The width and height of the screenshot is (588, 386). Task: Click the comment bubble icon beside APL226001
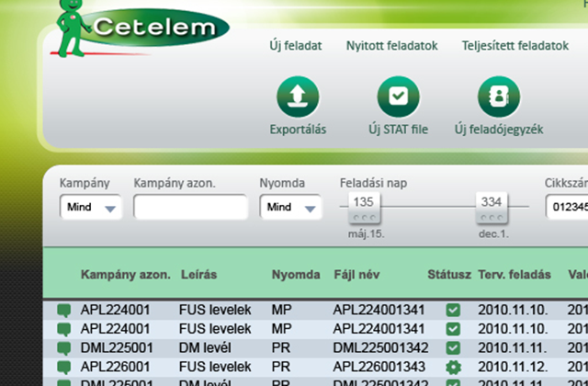pyautogui.click(x=63, y=367)
